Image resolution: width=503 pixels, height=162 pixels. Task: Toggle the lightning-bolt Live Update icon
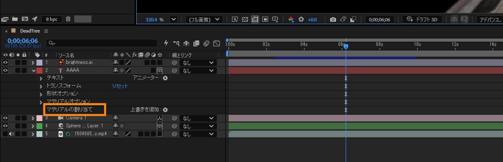tap(166, 43)
